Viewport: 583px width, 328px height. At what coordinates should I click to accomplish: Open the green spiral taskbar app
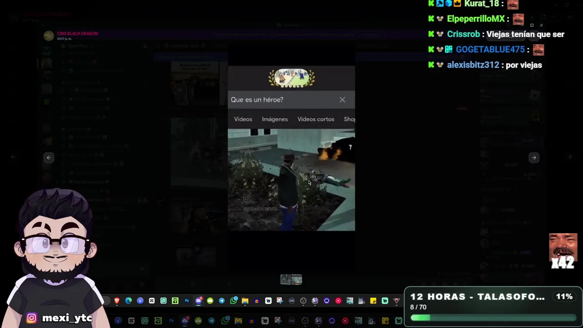[164, 301]
